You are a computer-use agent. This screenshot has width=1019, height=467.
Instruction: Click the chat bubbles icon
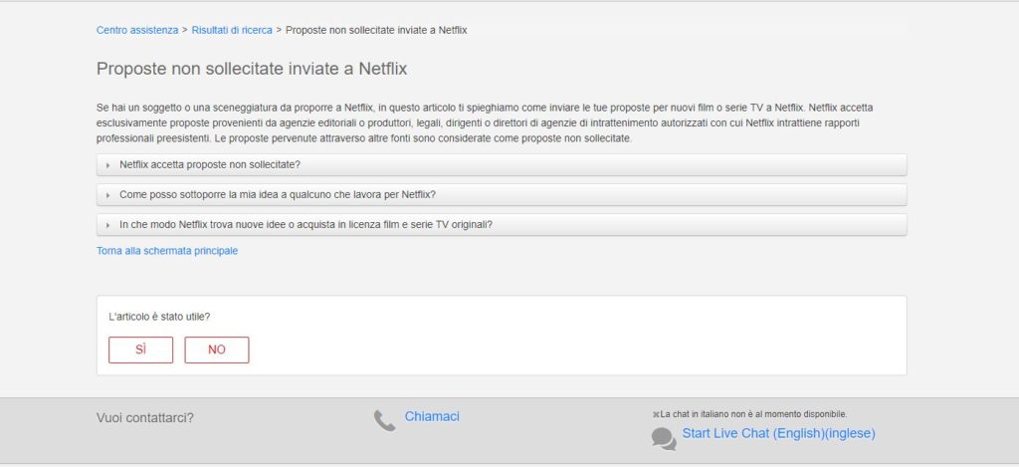tap(664, 438)
